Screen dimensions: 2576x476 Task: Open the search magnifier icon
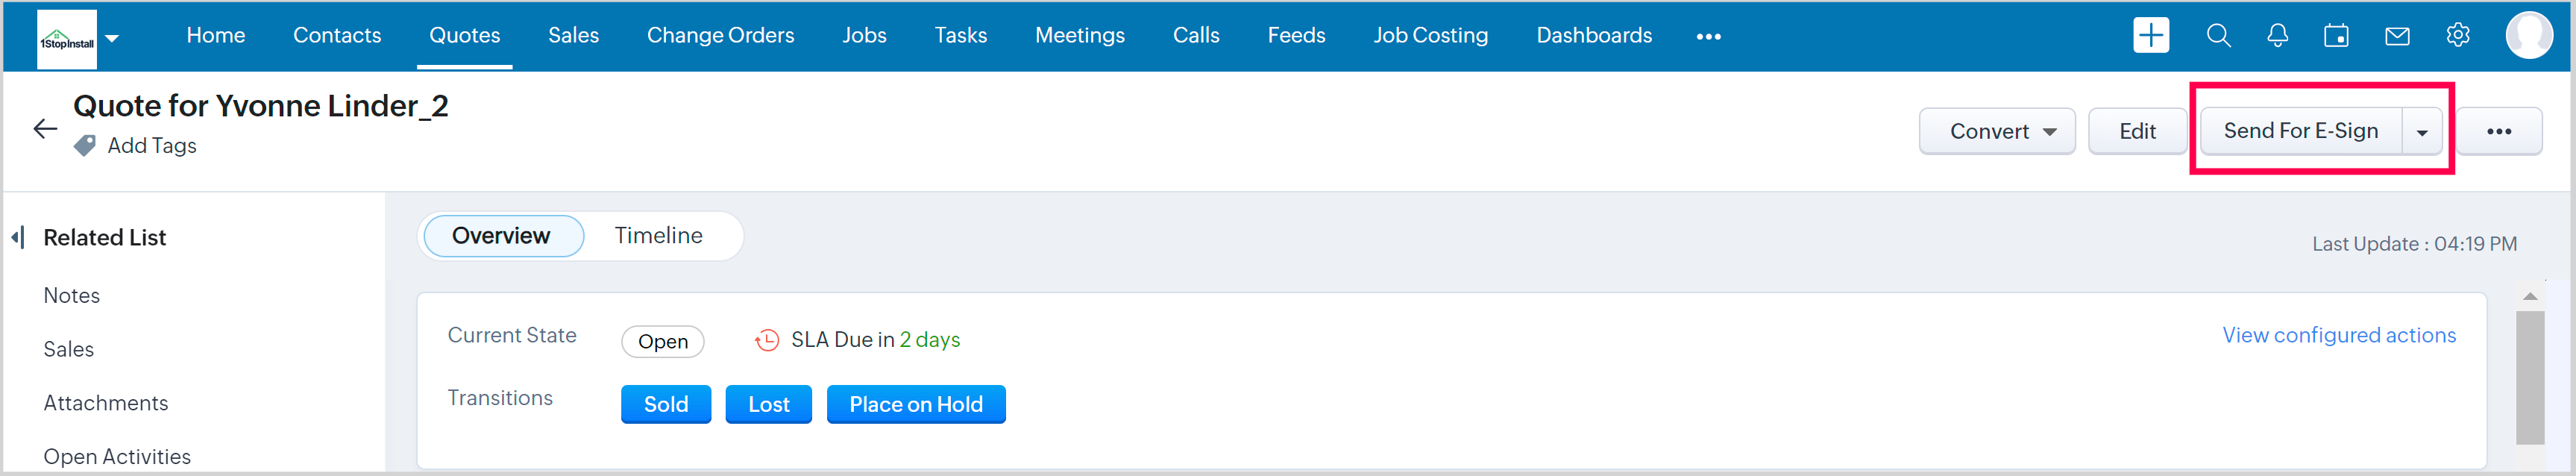pos(2218,36)
